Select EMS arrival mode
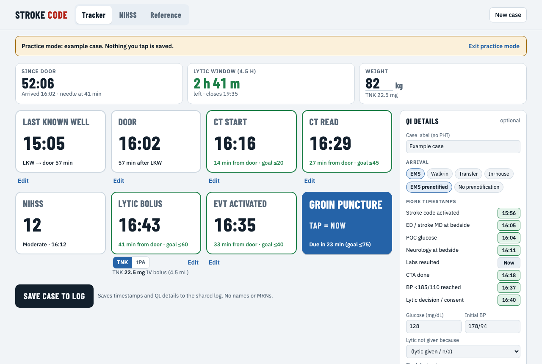 tap(415, 174)
